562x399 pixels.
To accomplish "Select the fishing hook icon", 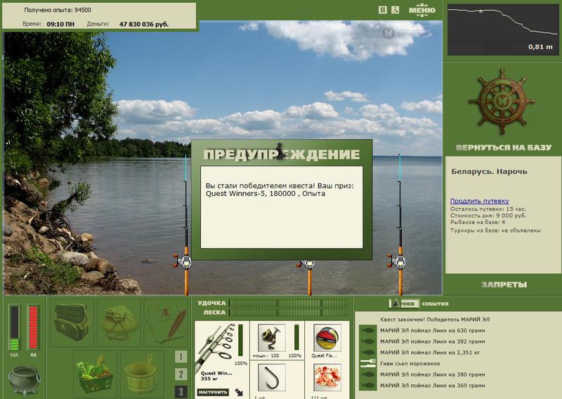I will (x=272, y=377).
